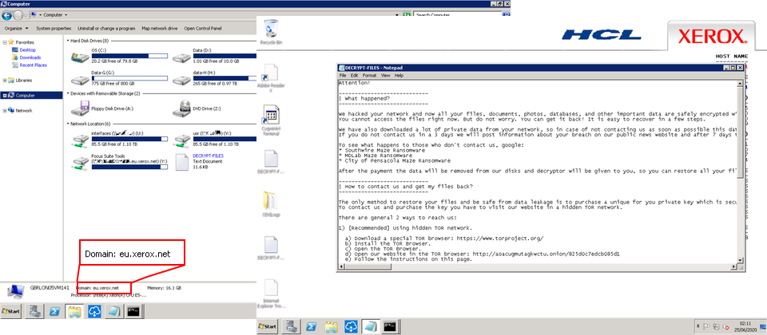Select DECRYPT-FILES text document in Computer window
Screen dimensions: 767x335
click(200, 162)
